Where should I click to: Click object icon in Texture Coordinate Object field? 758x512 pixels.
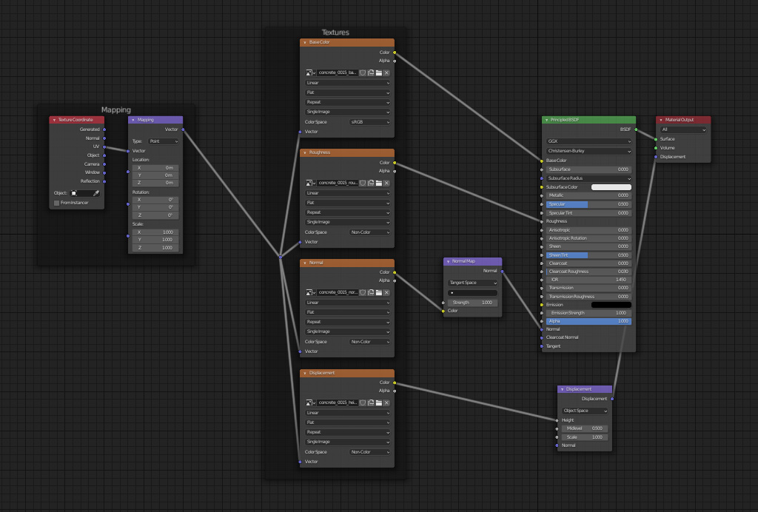point(74,193)
